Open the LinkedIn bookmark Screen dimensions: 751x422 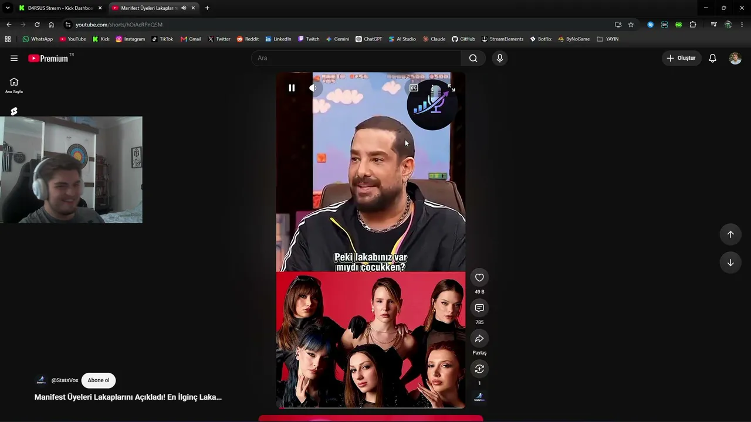click(278, 39)
